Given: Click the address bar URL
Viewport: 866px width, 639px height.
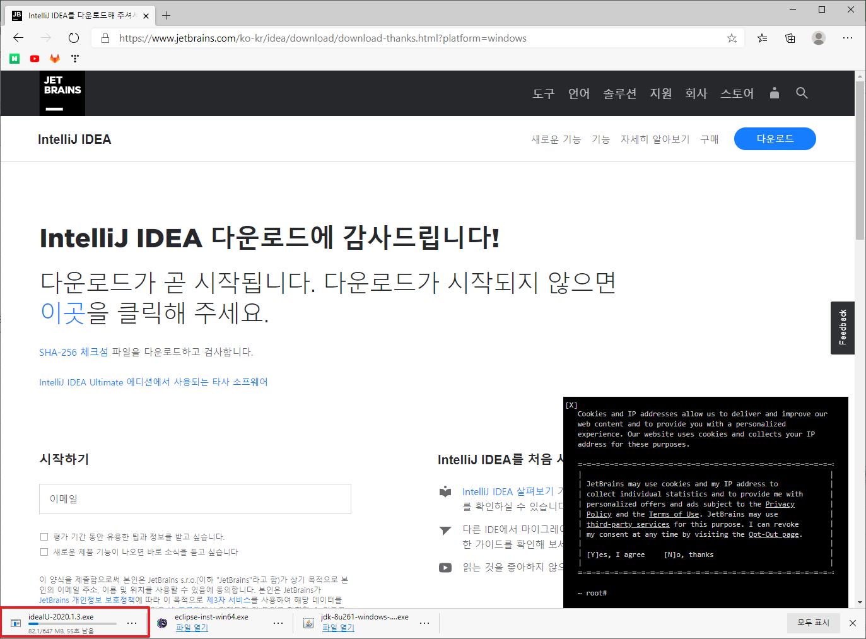Looking at the screenshot, I should coord(323,38).
